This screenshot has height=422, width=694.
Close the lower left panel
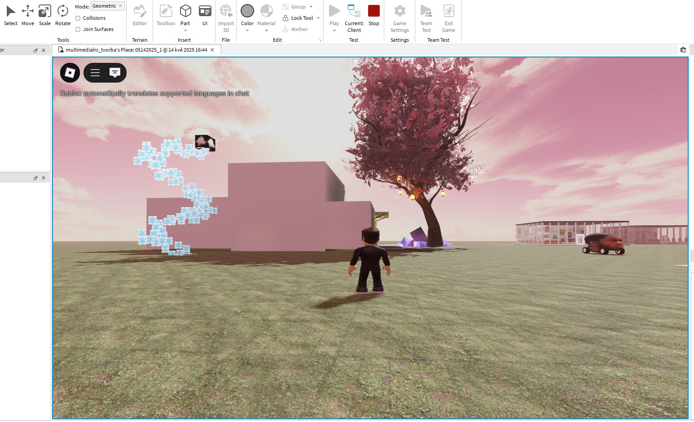click(44, 178)
